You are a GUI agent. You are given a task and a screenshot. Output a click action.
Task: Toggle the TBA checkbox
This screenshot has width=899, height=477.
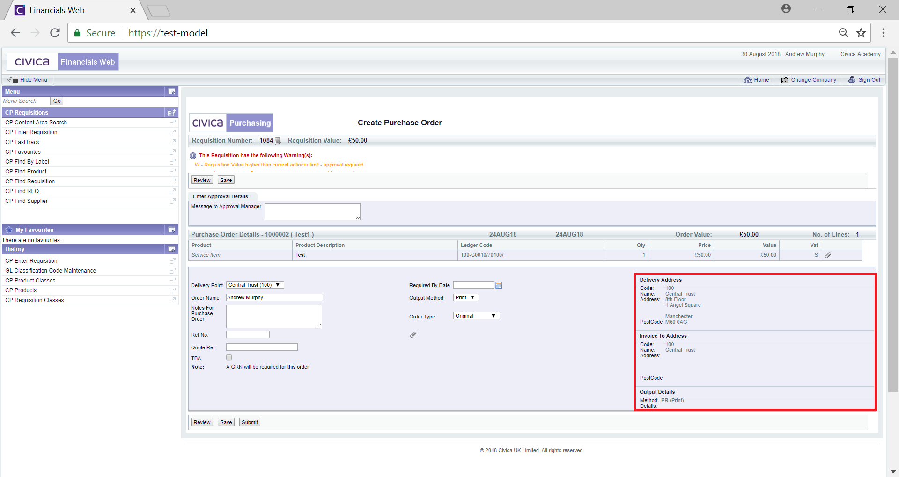[x=229, y=358]
